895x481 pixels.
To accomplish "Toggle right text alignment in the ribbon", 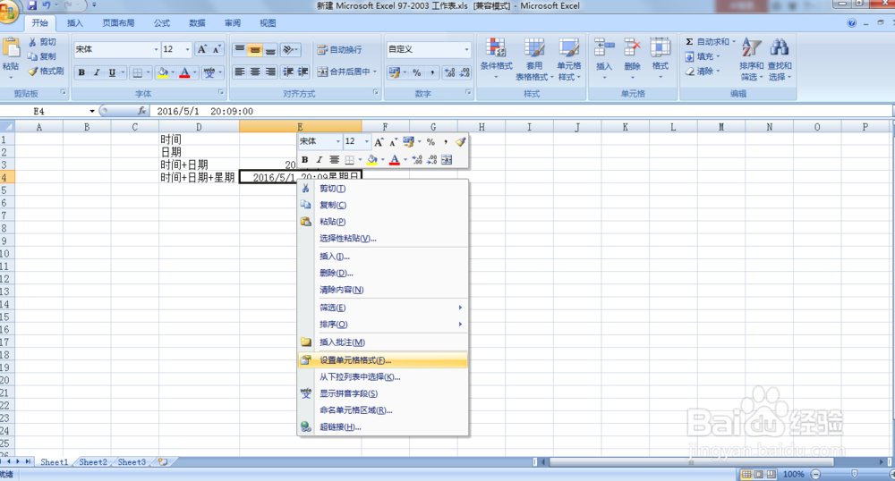I will tap(270, 72).
